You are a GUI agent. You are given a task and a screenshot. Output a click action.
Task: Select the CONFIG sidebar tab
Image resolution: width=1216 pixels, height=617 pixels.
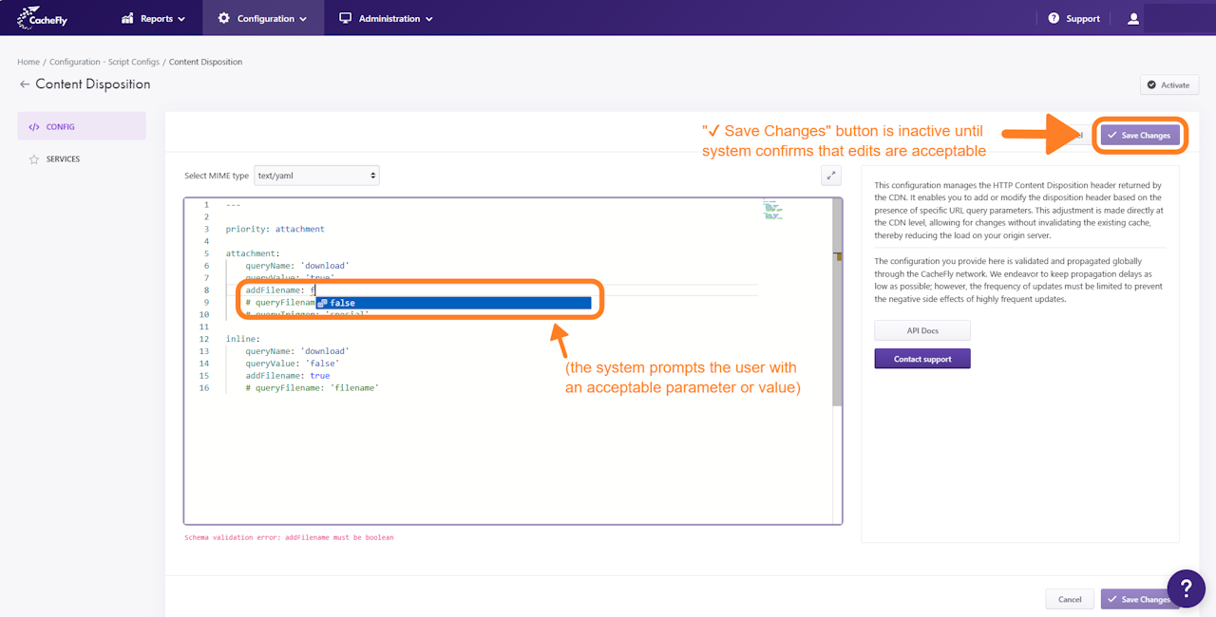[x=82, y=126]
